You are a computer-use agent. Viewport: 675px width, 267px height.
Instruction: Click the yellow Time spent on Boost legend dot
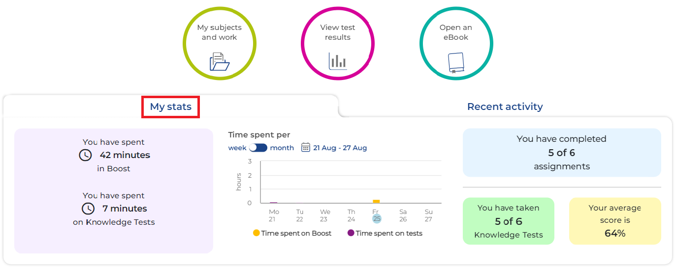click(256, 233)
